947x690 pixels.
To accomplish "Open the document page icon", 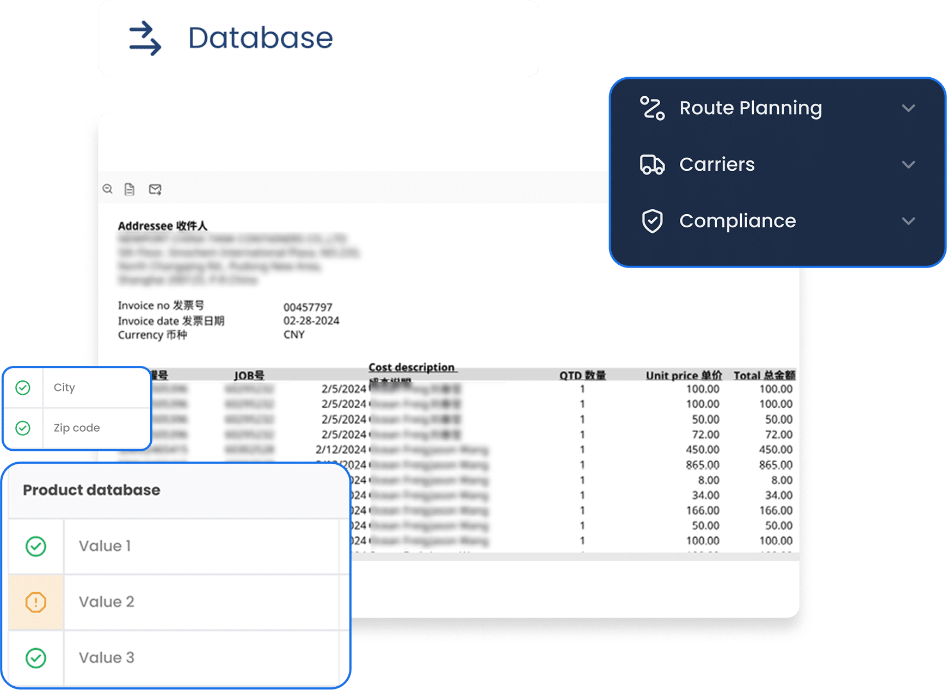I will [x=130, y=189].
